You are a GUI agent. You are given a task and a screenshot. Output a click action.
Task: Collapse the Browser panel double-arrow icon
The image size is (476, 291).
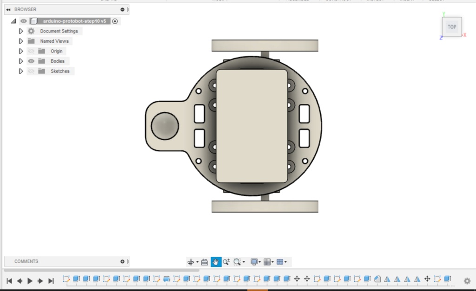[8, 9]
